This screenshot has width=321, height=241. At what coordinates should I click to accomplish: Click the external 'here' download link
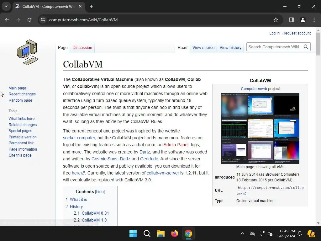78,173
